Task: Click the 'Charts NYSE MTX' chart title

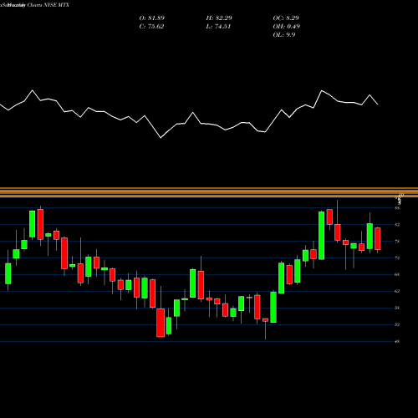Action: point(48,5)
